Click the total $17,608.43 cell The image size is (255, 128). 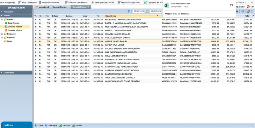tap(247, 67)
